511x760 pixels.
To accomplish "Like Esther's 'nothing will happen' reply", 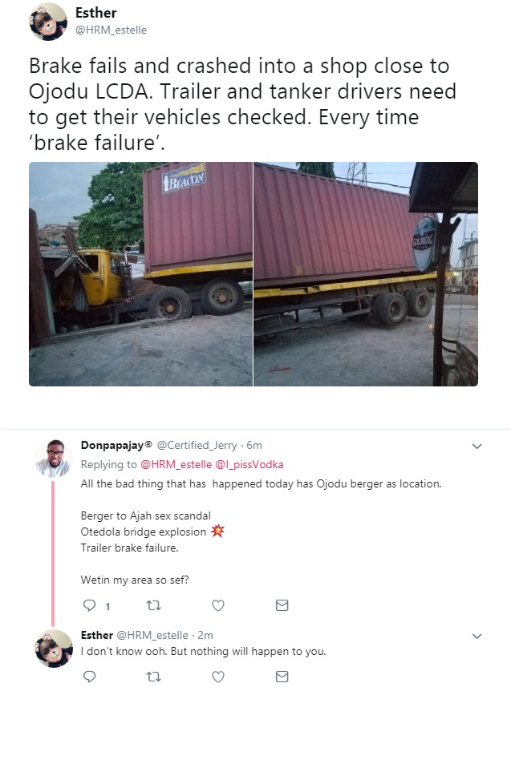I will pos(217,677).
